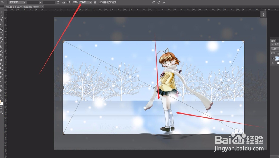Click the crop overlay gear settings icon

(x=95, y=2)
